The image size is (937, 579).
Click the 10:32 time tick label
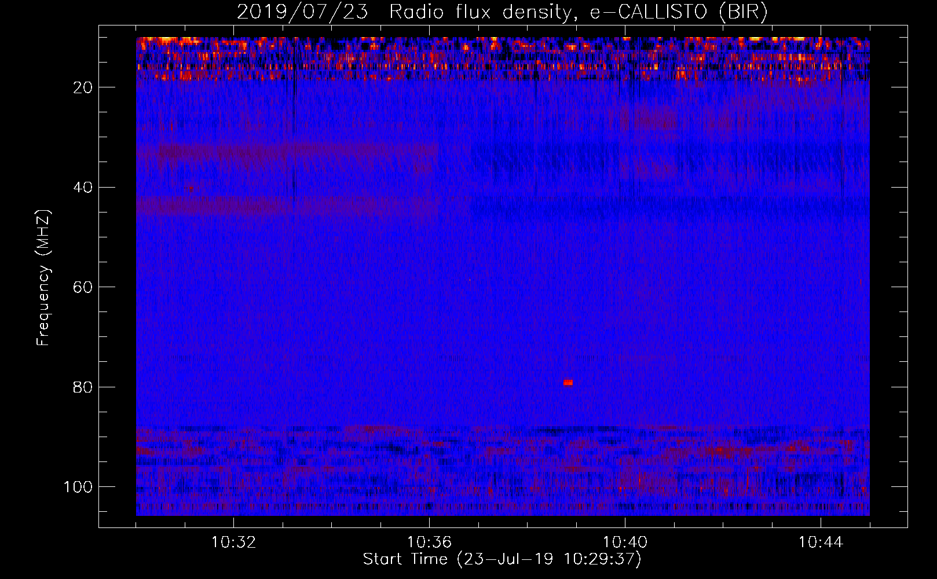[233, 543]
